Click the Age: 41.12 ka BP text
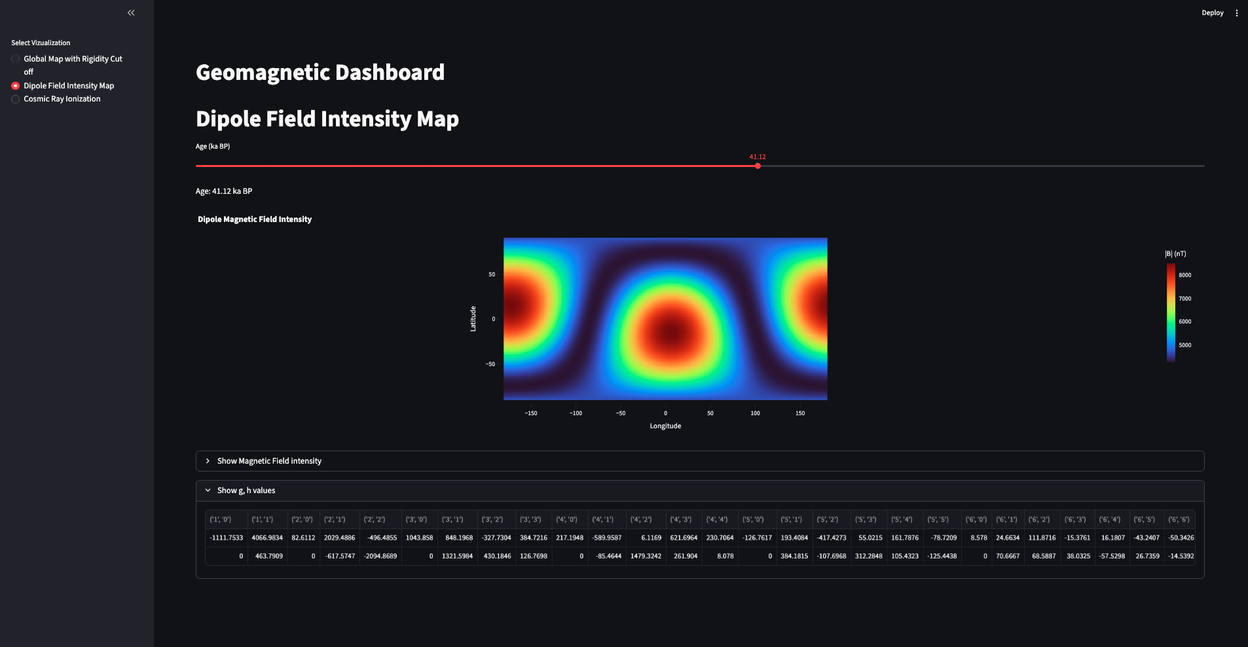The width and height of the screenshot is (1248, 647). pos(223,191)
